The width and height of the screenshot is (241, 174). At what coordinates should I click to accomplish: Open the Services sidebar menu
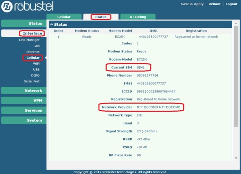click(24, 110)
